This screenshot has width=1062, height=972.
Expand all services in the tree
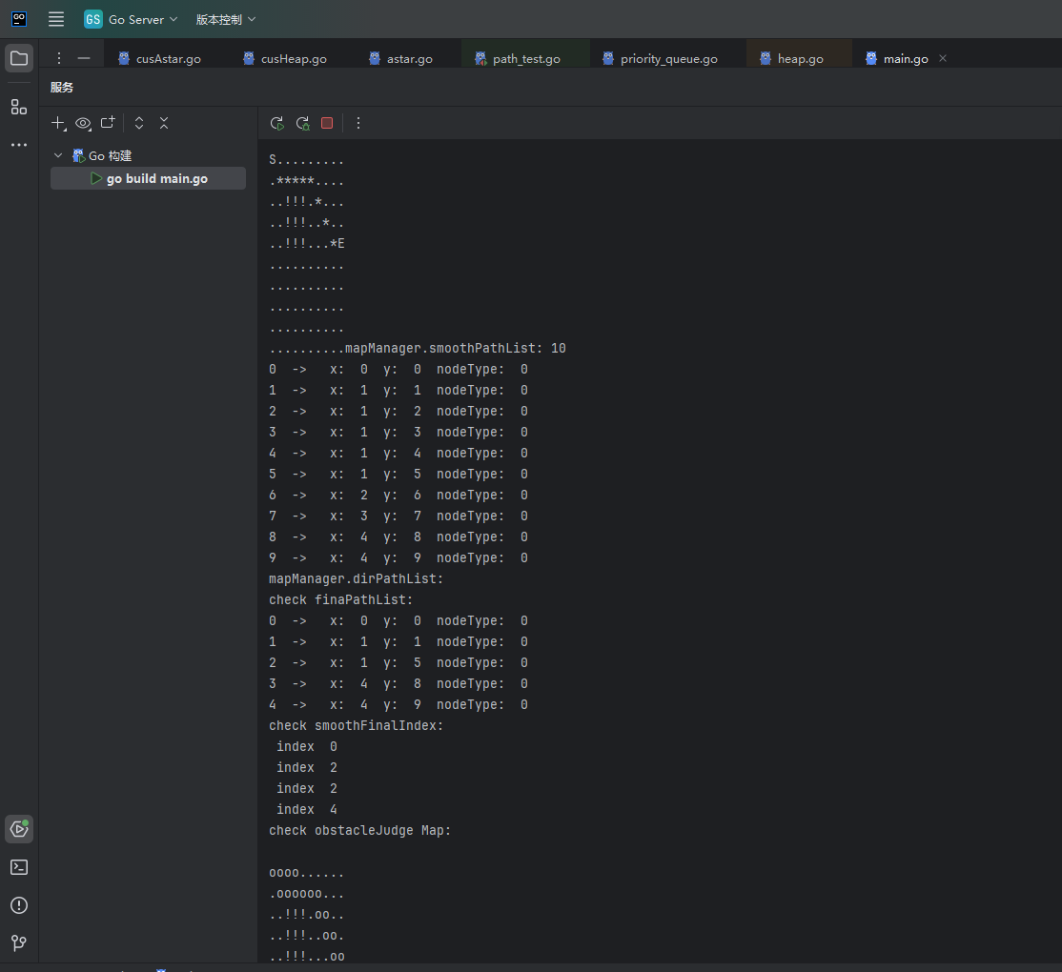139,123
